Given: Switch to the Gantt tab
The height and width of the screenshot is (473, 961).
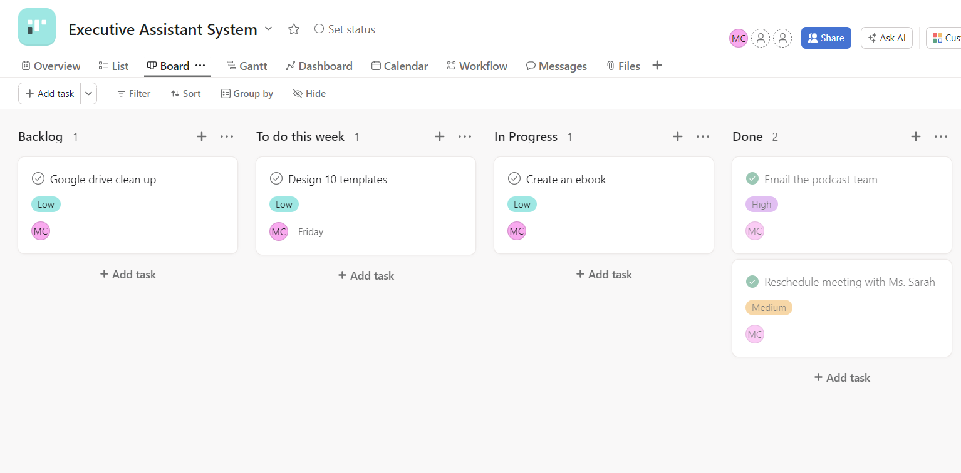Looking at the screenshot, I should [x=247, y=66].
